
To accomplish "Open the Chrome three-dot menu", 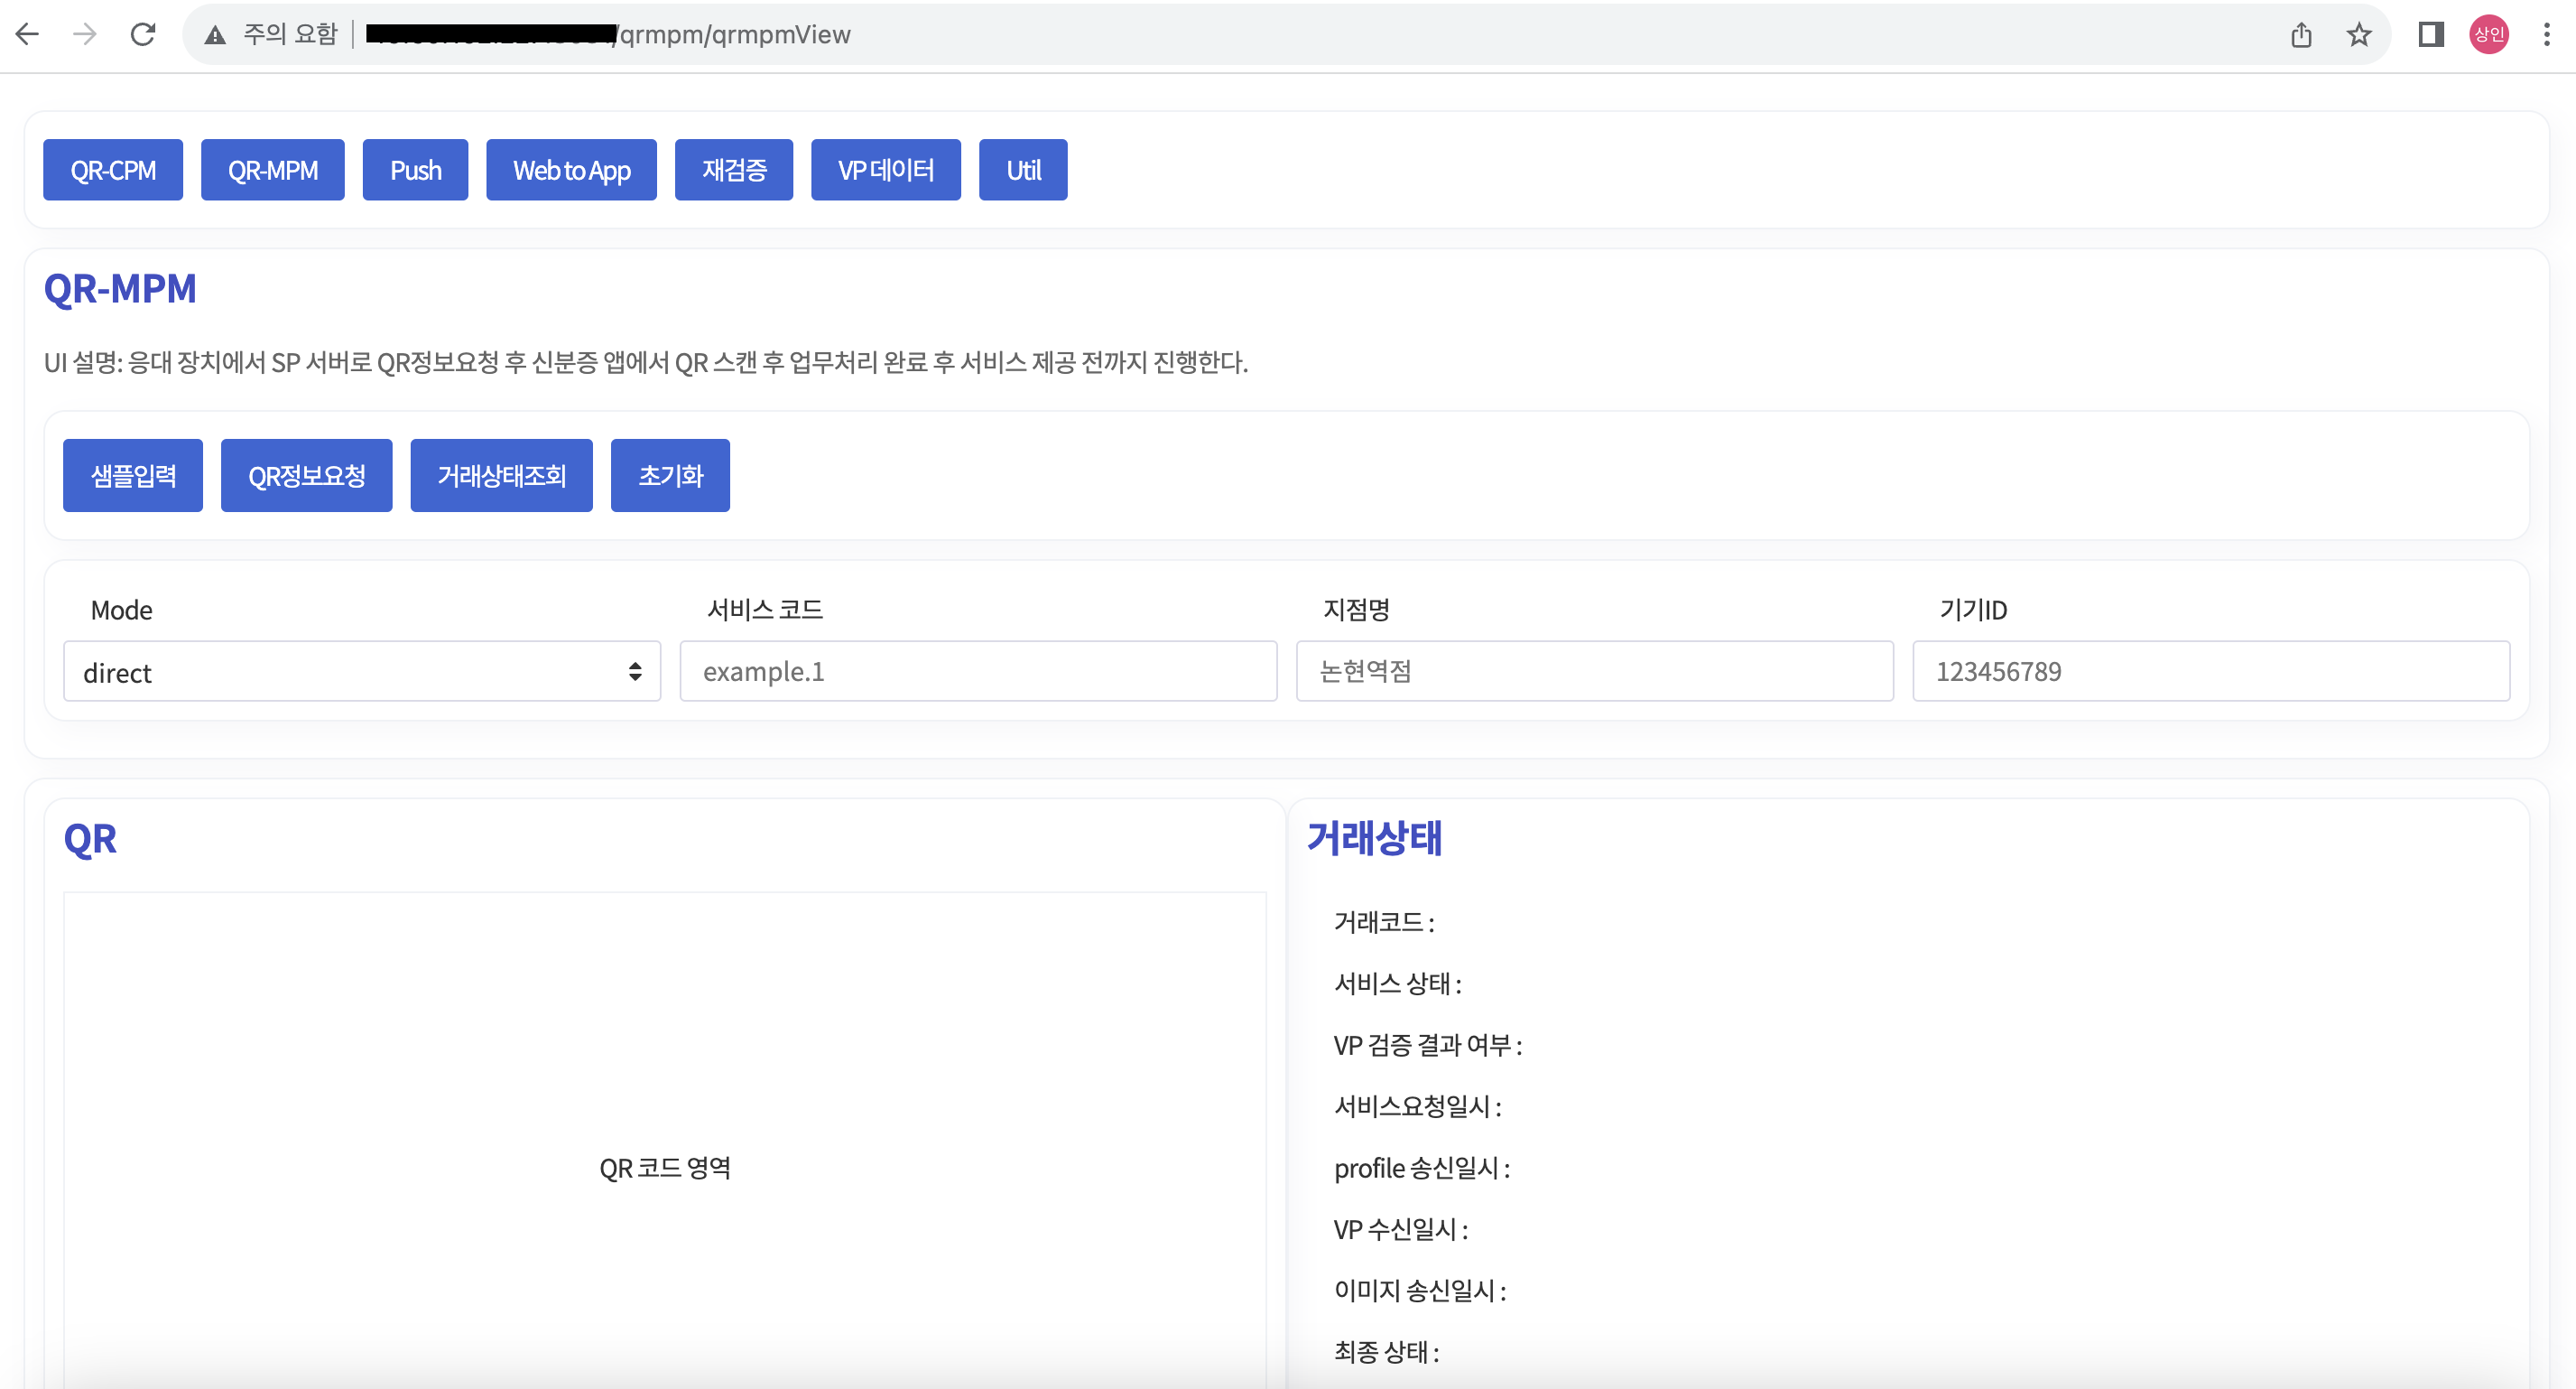I will tap(2546, 35).
